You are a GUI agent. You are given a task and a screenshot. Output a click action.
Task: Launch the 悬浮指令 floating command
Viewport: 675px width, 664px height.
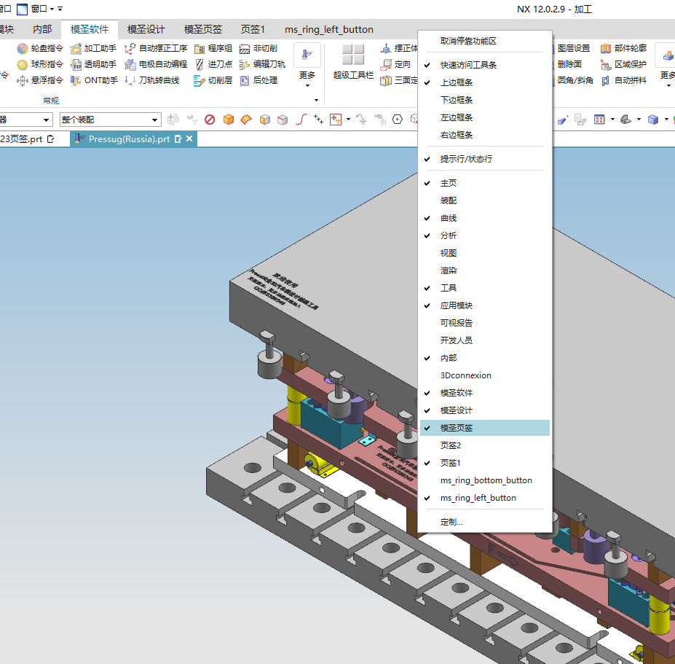[40, 80]
